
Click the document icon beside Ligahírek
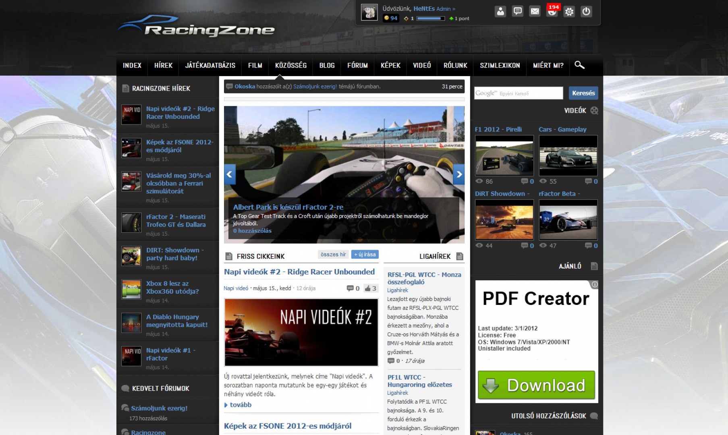pyautogui.click(x=460, y=256)
